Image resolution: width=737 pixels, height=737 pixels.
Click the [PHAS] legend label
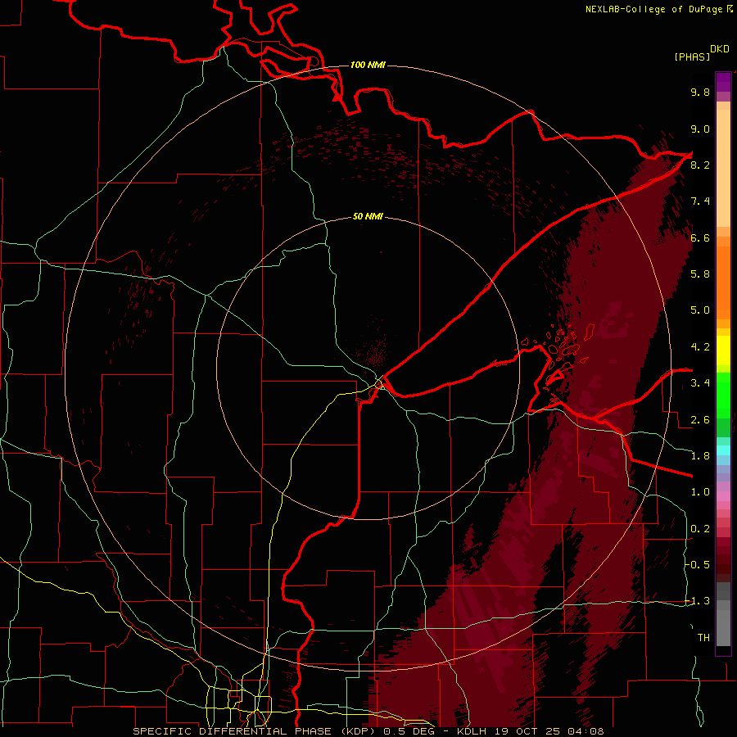click(x=692, y=57)
